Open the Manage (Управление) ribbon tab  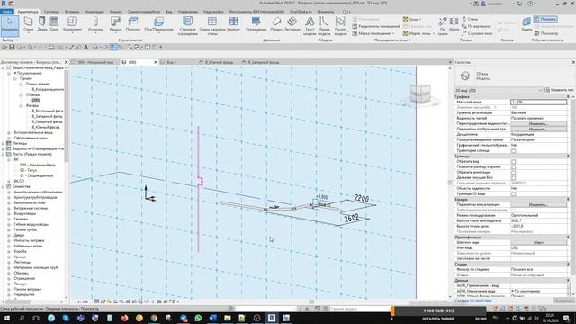tap(188, 12)
